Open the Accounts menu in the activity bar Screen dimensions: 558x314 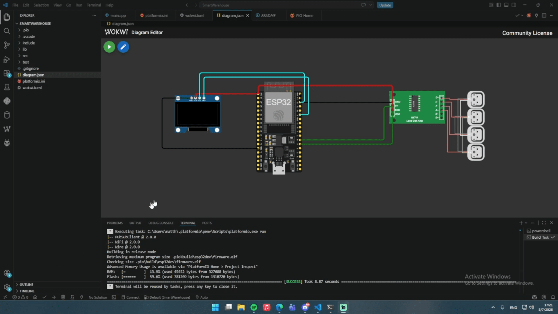tap(7, 273)
